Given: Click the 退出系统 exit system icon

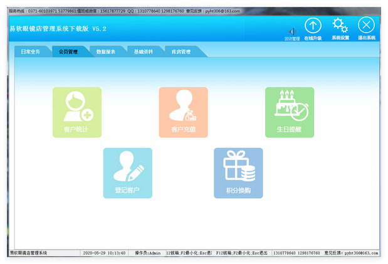Looking at the screenshot, I should pos(367,28).
